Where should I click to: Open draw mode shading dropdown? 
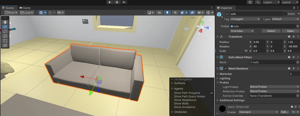150,12
